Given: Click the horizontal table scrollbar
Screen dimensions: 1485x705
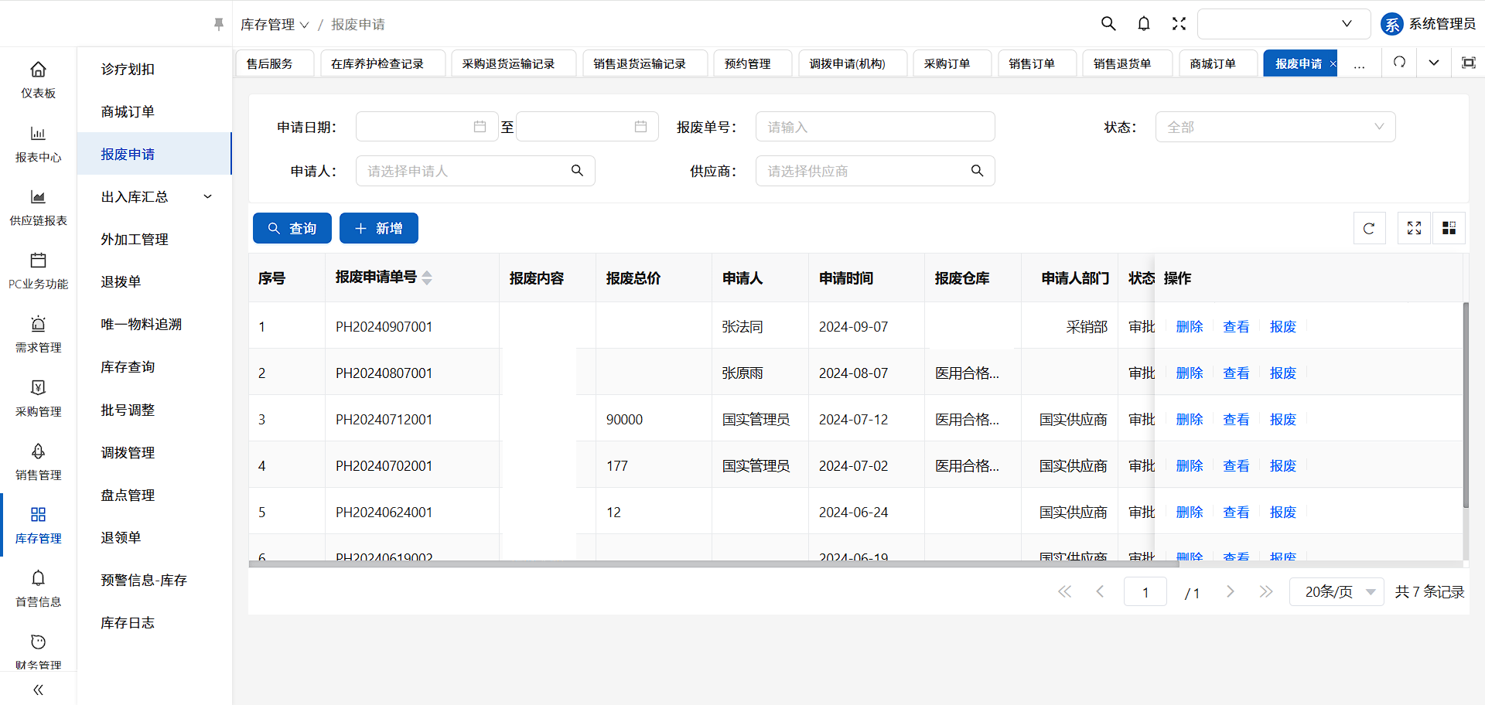Looking at the screenshot, I should 712,564.
